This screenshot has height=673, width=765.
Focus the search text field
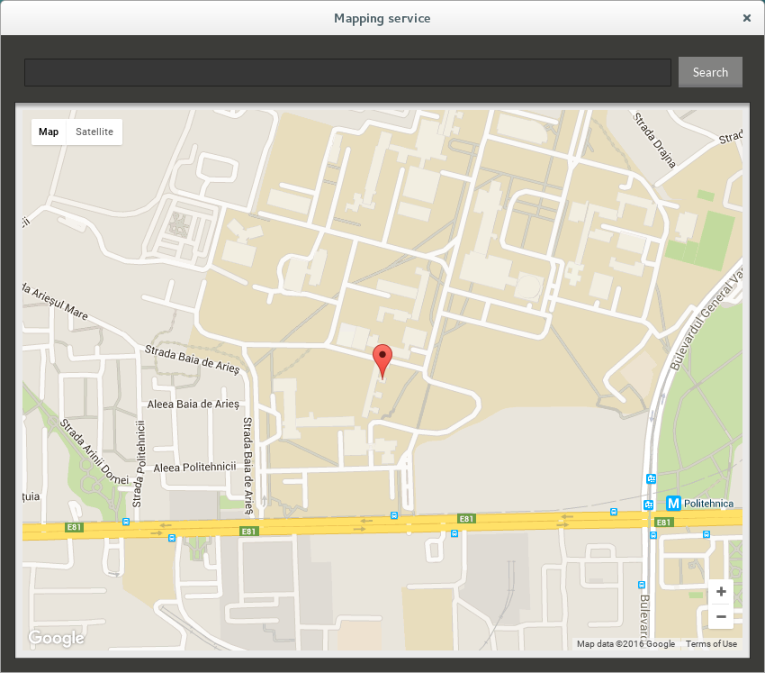point(348,72)
